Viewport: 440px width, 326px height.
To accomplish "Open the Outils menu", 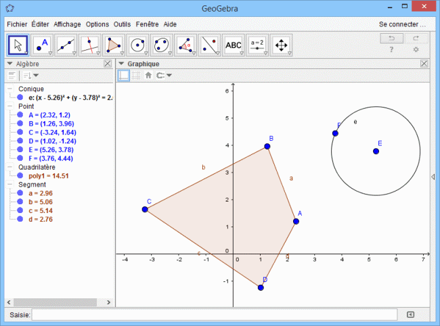I will pos(123,24).
